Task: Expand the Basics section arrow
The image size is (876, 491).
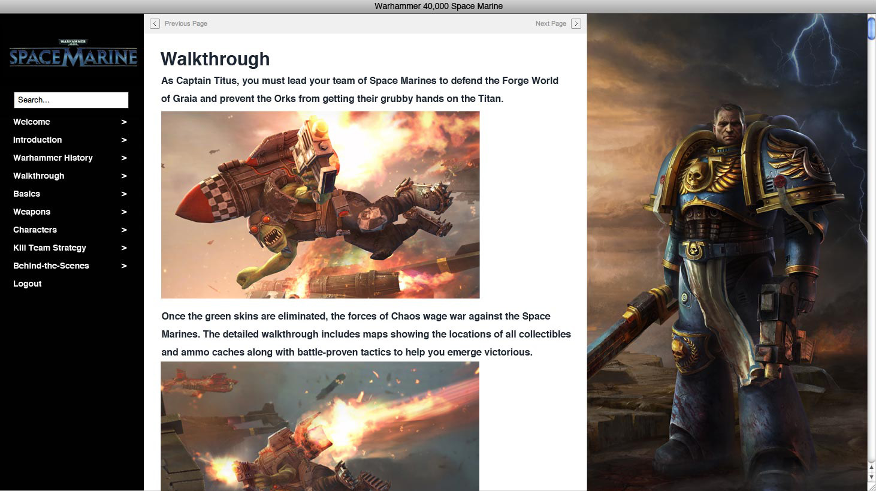Action: coord(124,194)
